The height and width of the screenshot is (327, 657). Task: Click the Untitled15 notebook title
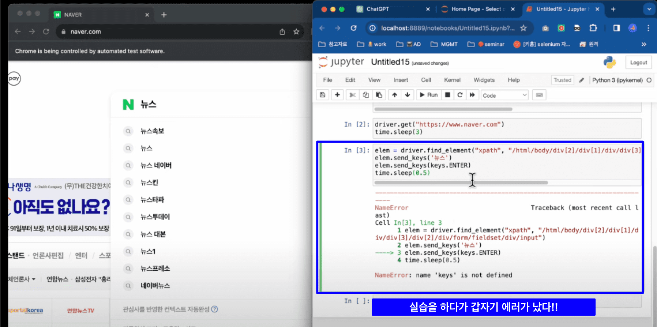[390, 62]
